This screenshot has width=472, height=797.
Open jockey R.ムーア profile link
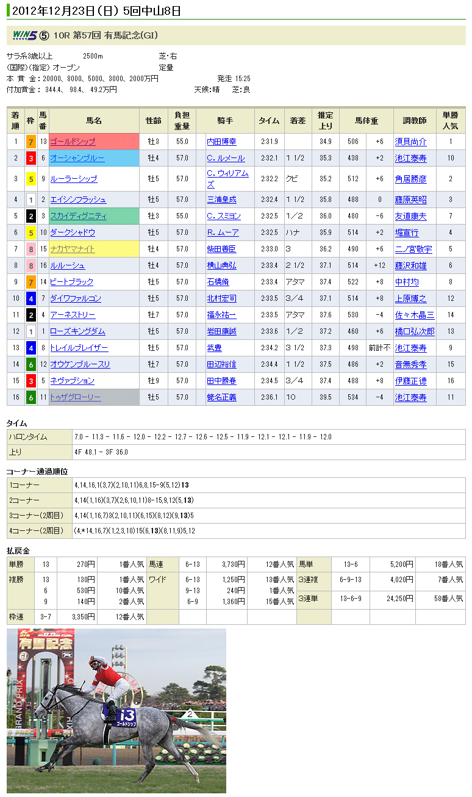223,233
